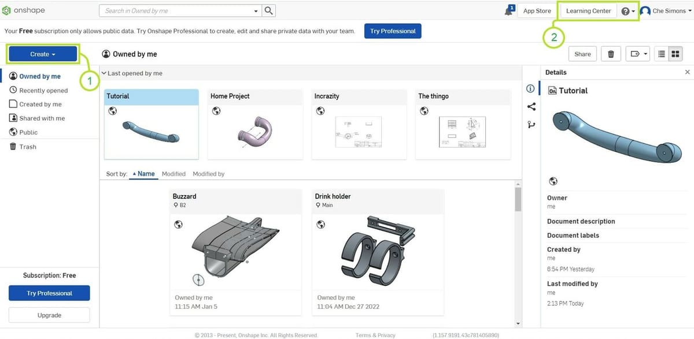The height and width of the screenshot is (339, 694).
Task: Open the Drink holder document thumbnail
Action: 378,251
